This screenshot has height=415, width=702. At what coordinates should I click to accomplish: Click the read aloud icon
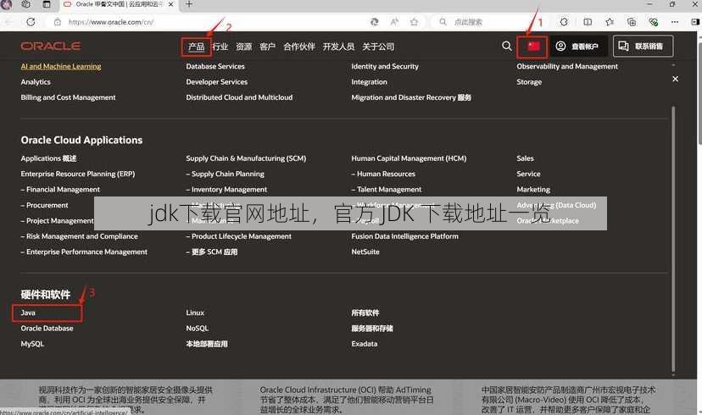394,21
